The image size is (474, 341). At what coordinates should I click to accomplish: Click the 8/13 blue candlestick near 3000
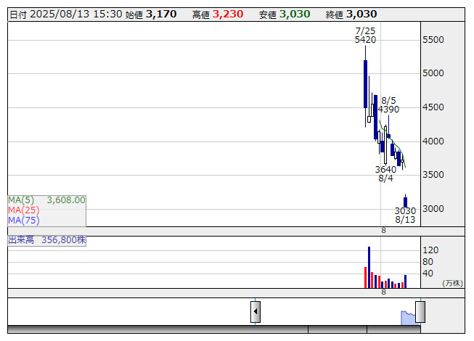pos(405,202)
